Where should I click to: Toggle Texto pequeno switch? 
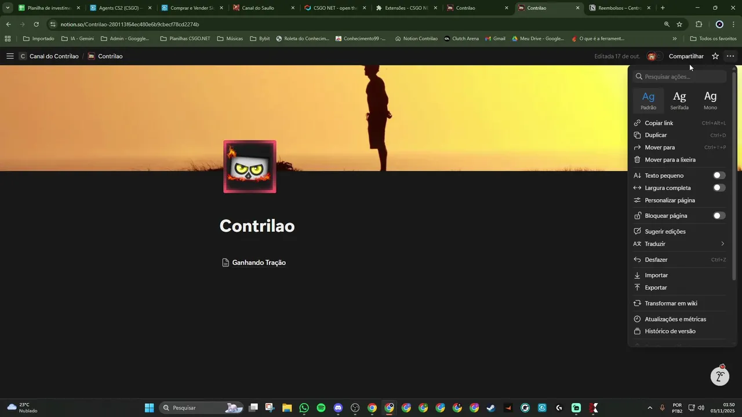(719, 175)
